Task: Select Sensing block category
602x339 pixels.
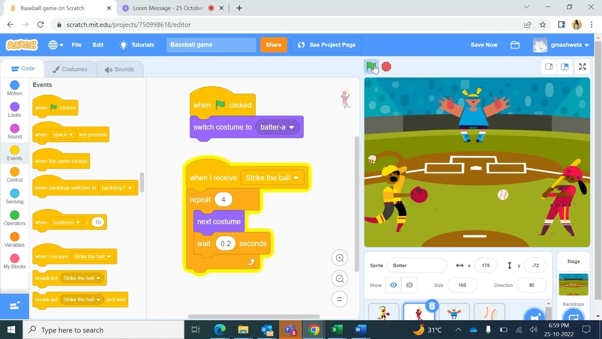Action: (x=15, y=196)
